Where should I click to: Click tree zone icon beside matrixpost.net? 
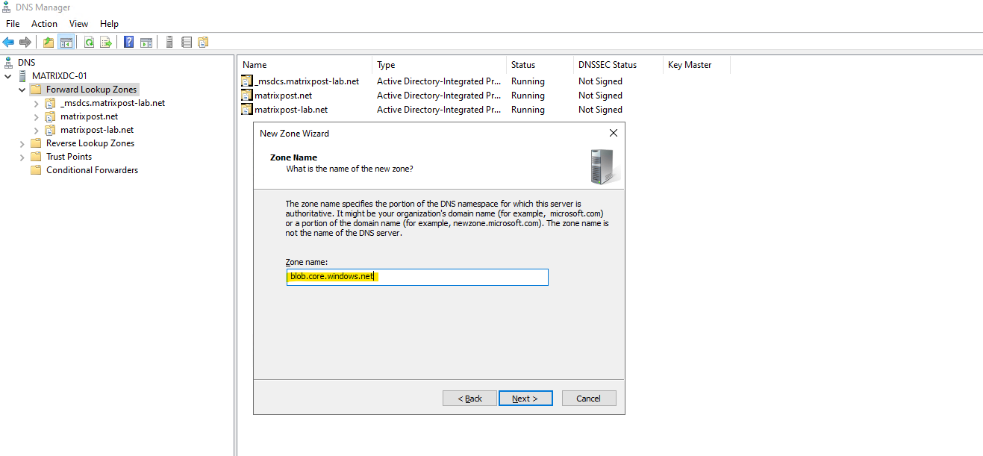50,116
